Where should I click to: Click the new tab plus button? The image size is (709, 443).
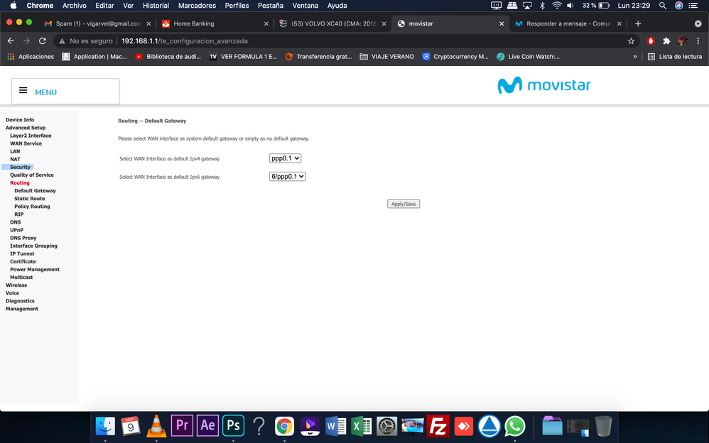pos(638,23)
